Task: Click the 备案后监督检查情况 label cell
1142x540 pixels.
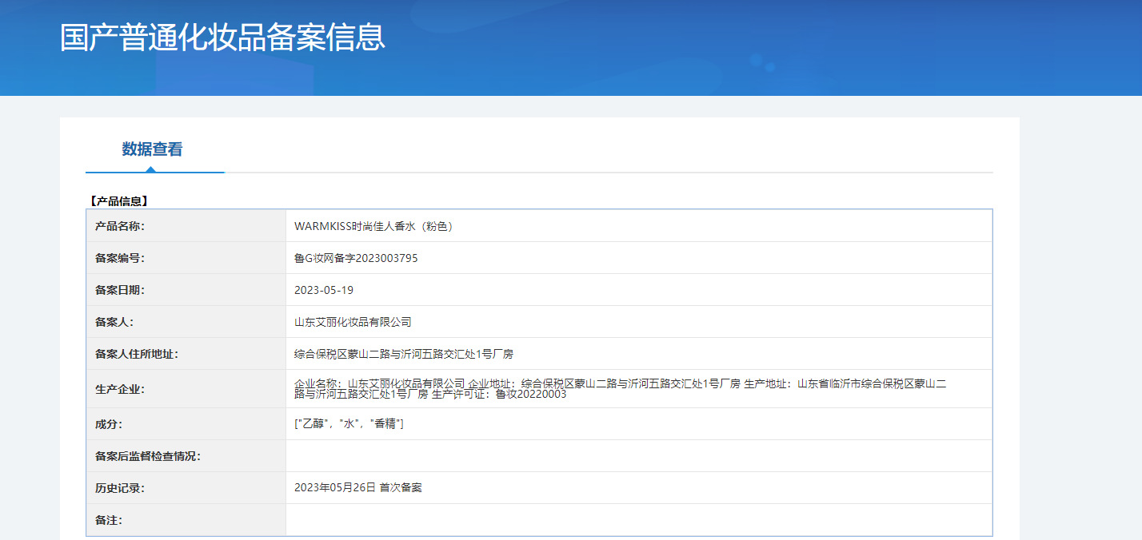Action: click(x=186, y=456)
